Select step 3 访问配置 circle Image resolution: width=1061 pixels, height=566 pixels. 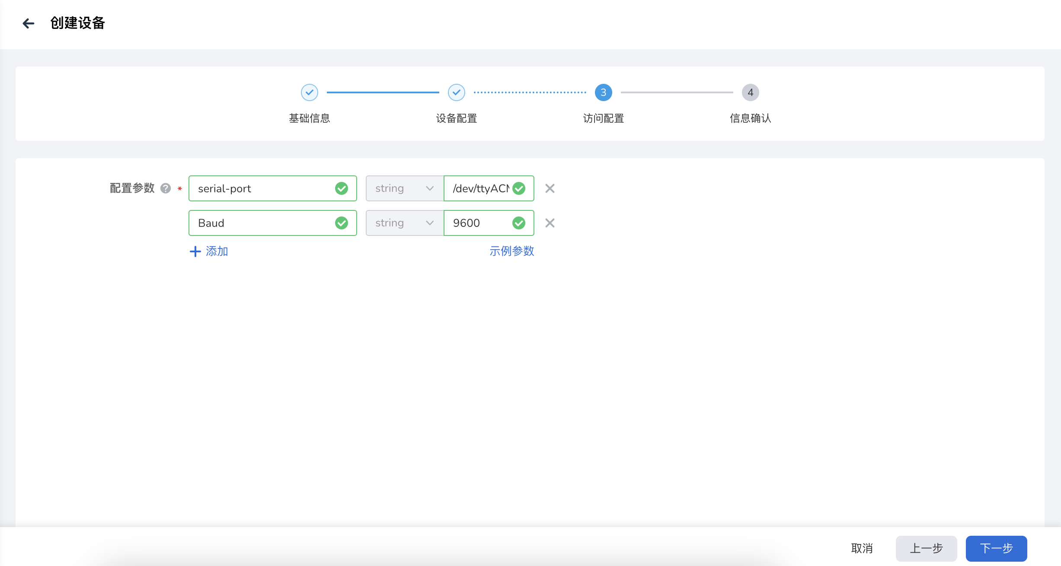click(604, 92)
